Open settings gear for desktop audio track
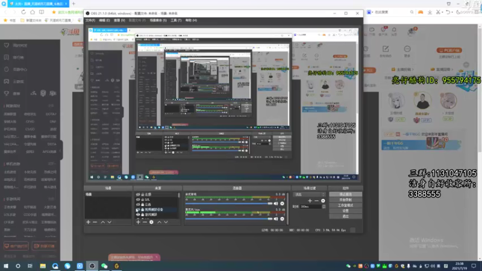 [x=282, y=204]
